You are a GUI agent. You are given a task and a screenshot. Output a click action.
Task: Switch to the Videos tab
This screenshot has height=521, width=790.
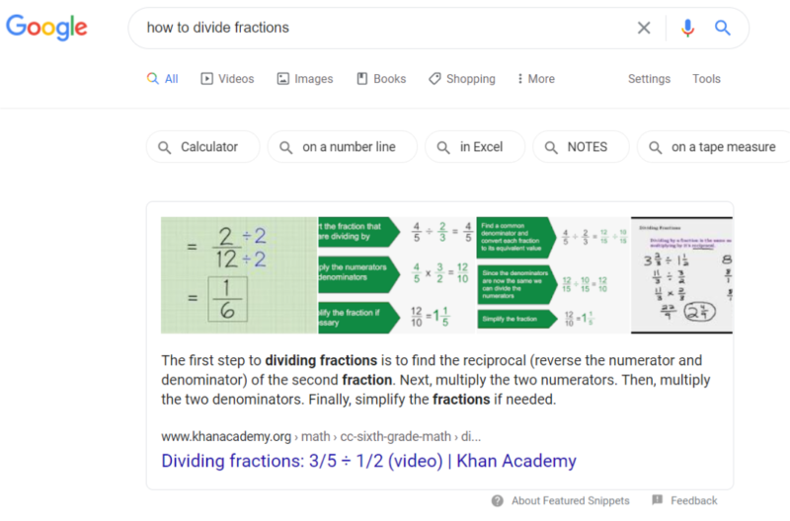[227, 79]
